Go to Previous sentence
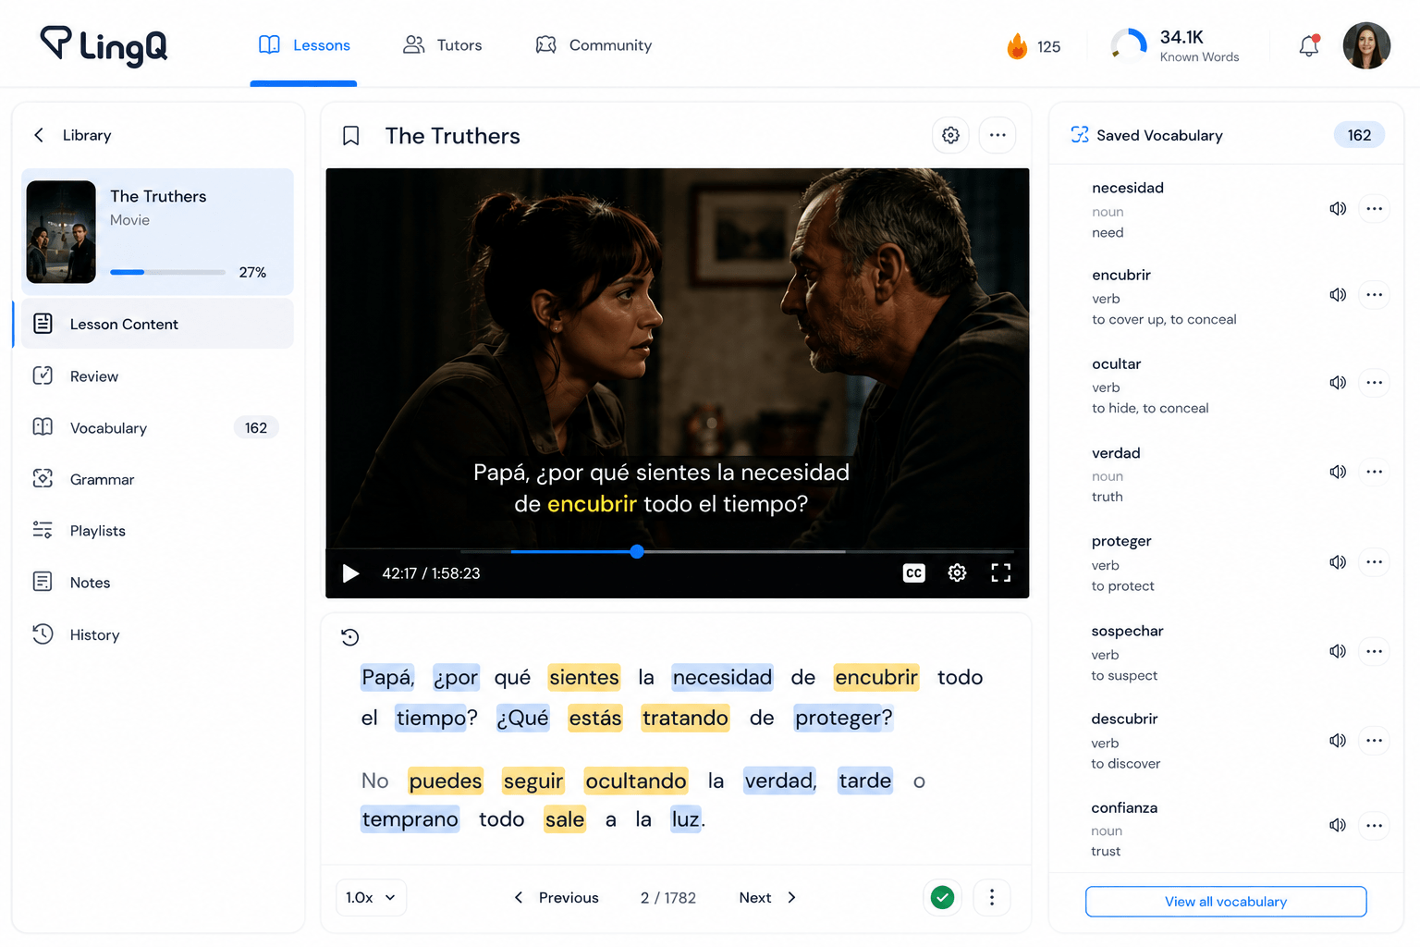The image size is (1420, 947). click(557, 897)
